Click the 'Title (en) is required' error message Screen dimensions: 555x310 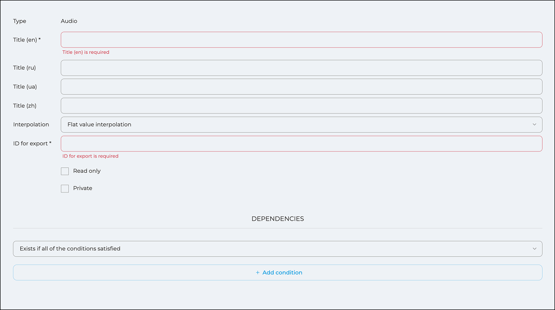(85, 52)
